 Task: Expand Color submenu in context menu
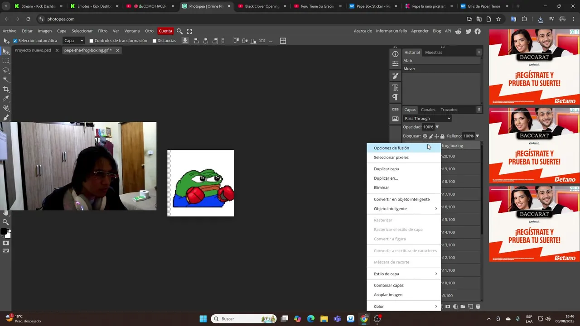(x=403, y=307)
